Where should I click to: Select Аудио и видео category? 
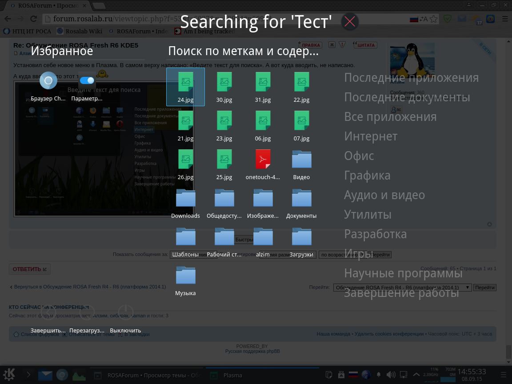(384, 195)
